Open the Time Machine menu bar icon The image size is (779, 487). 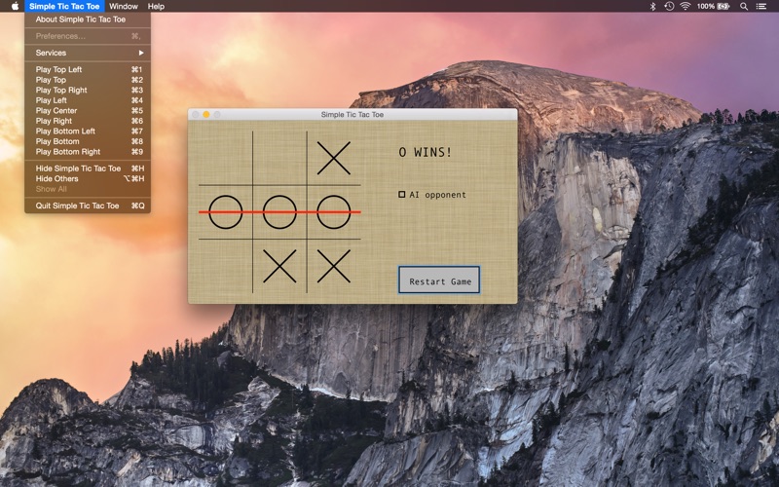(669, 6)
